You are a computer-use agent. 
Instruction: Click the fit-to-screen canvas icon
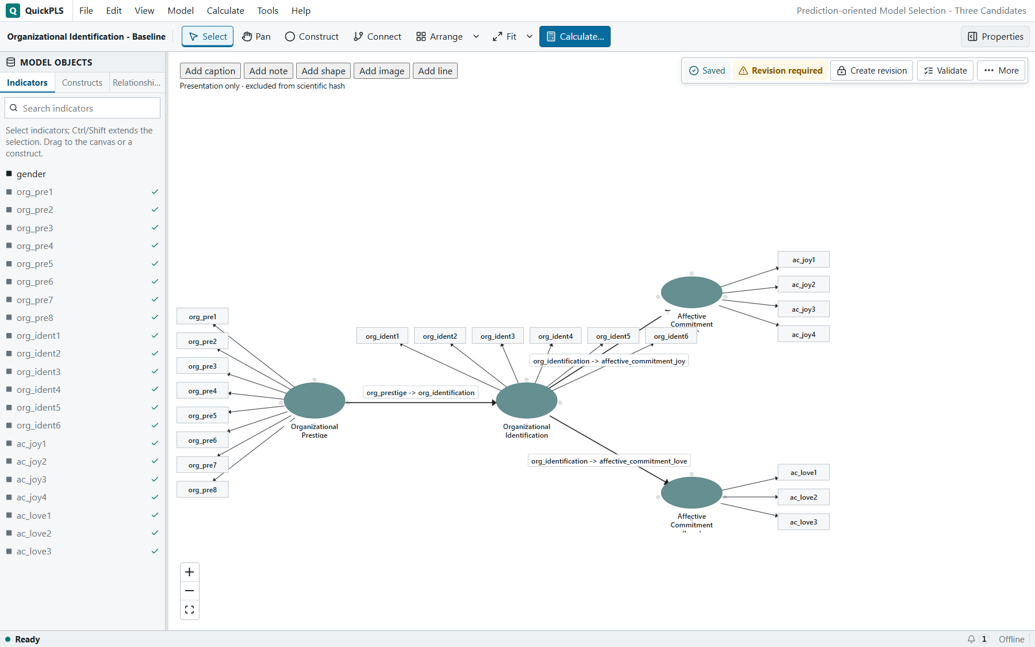(x=190, y=610)
